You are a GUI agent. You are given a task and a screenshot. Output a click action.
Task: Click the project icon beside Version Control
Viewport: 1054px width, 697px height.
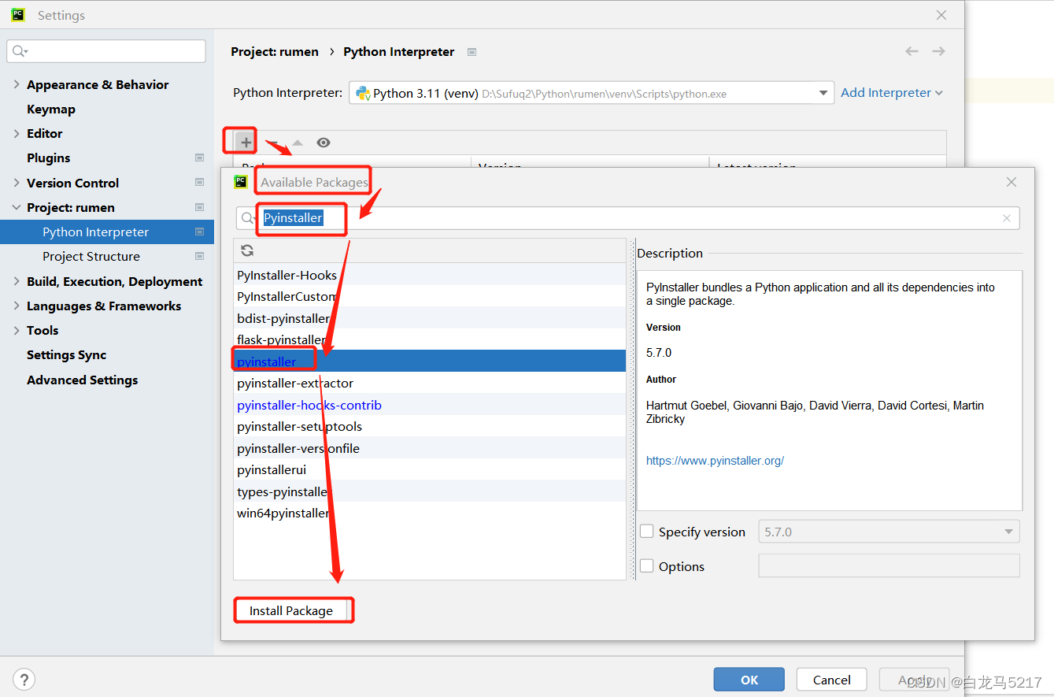point(199,183)
